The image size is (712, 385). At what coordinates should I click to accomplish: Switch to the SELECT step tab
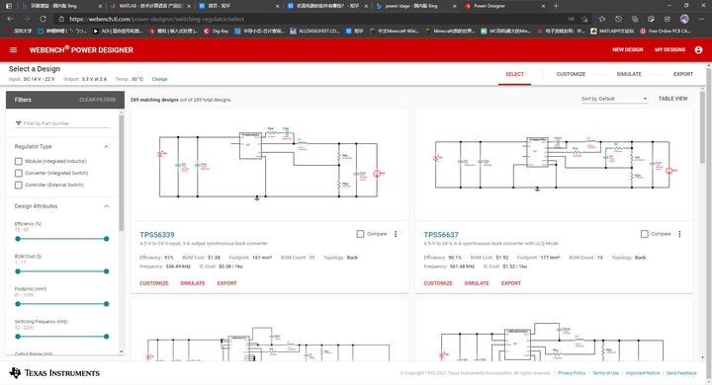click(514, 74)
